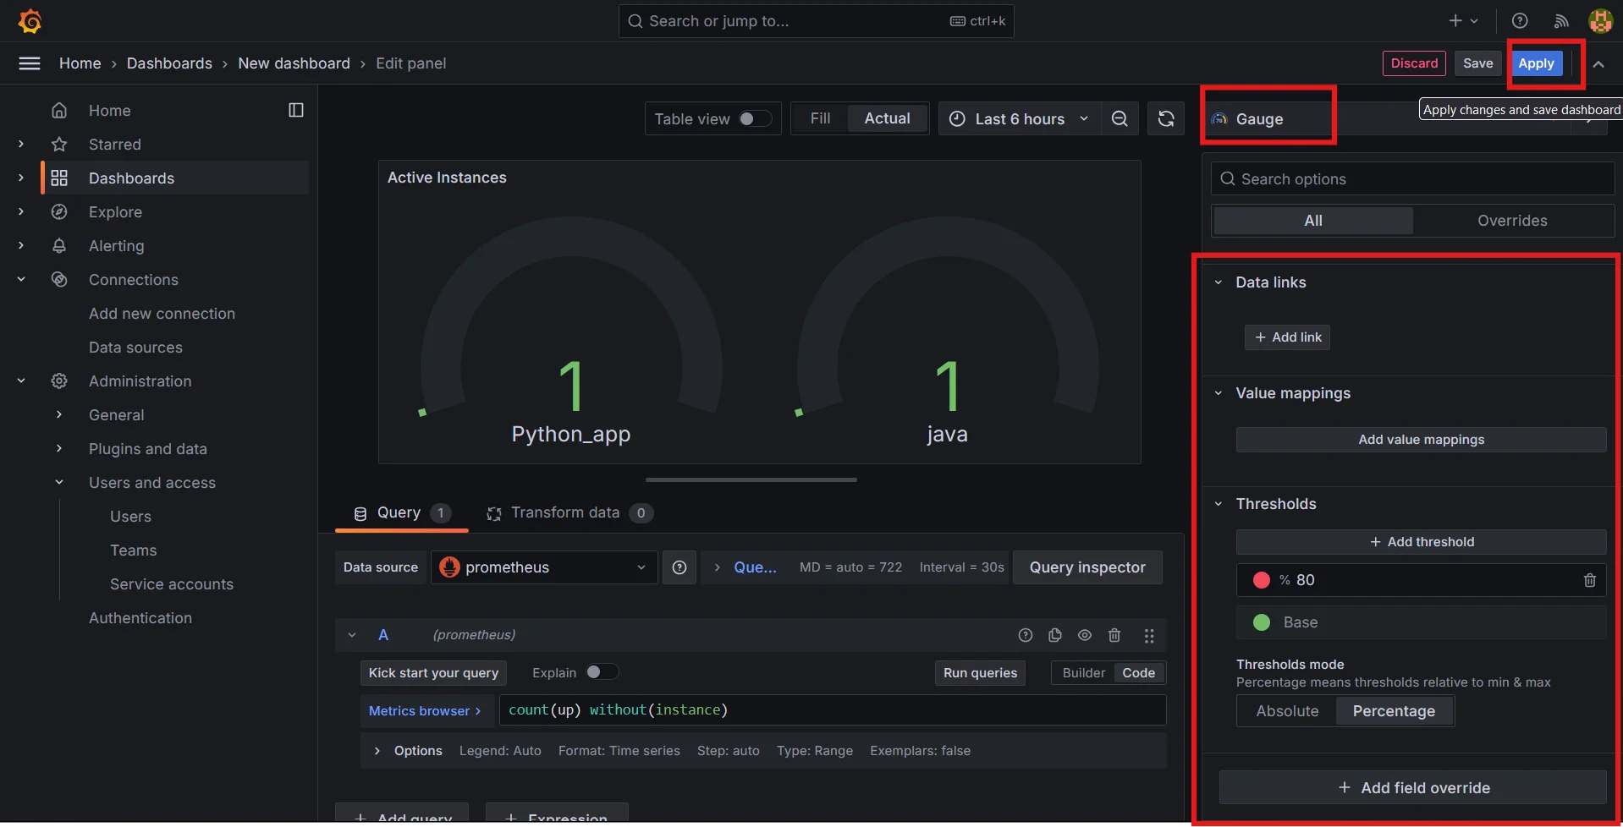
Task: Toggle the Explain switch
Action: click(x=602, y=672)
